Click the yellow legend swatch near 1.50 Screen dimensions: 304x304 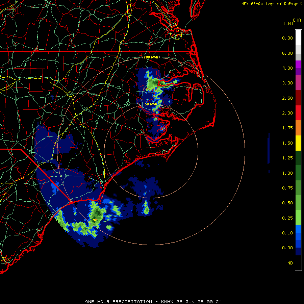pyautogui.click(x=298, y=143)
